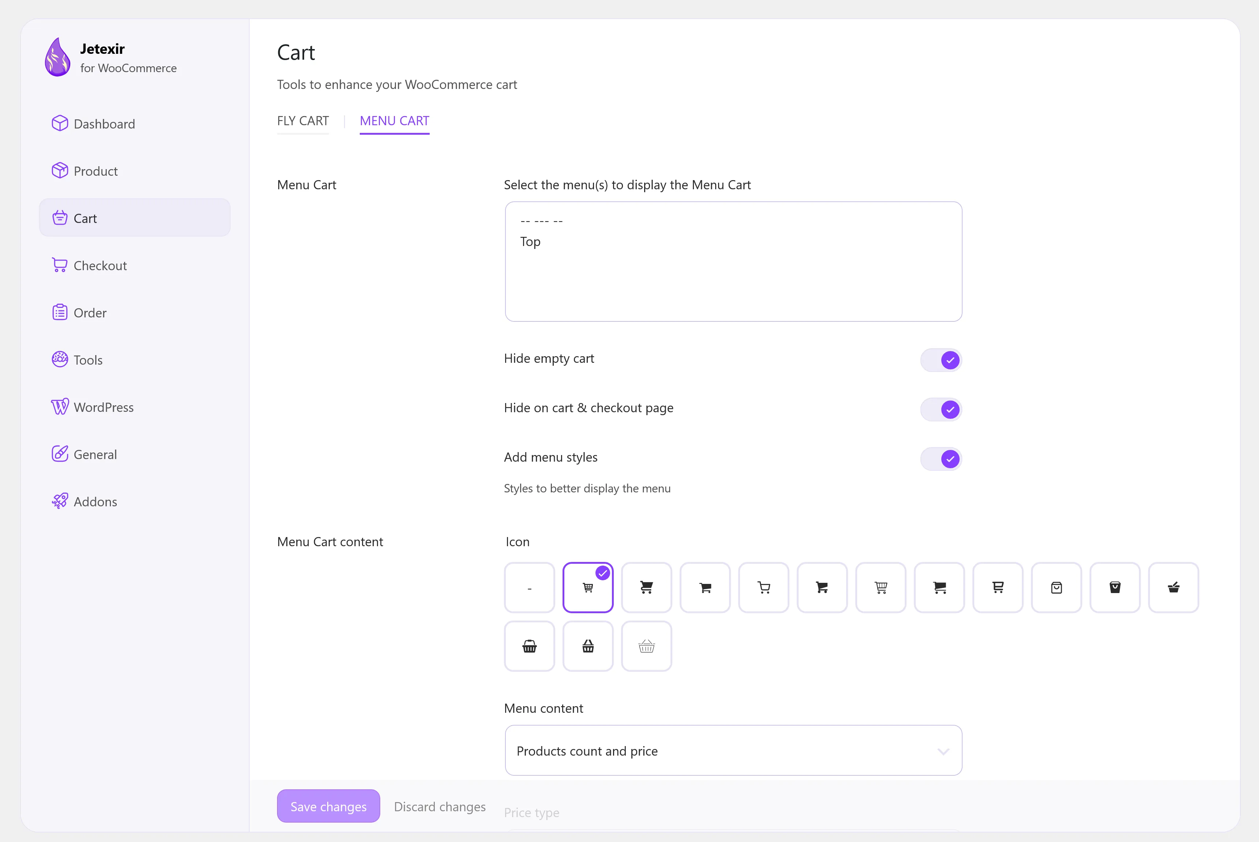Pick the thin outline cart icon
This screenshot has width=1259, height=842.
point(763,588)
